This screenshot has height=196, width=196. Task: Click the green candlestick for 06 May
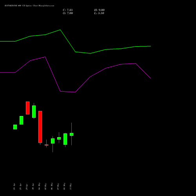click(x=53, y=141)
